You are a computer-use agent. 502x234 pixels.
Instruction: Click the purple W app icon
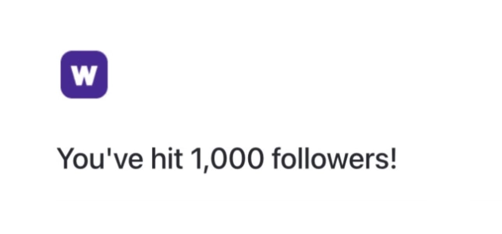84,74
